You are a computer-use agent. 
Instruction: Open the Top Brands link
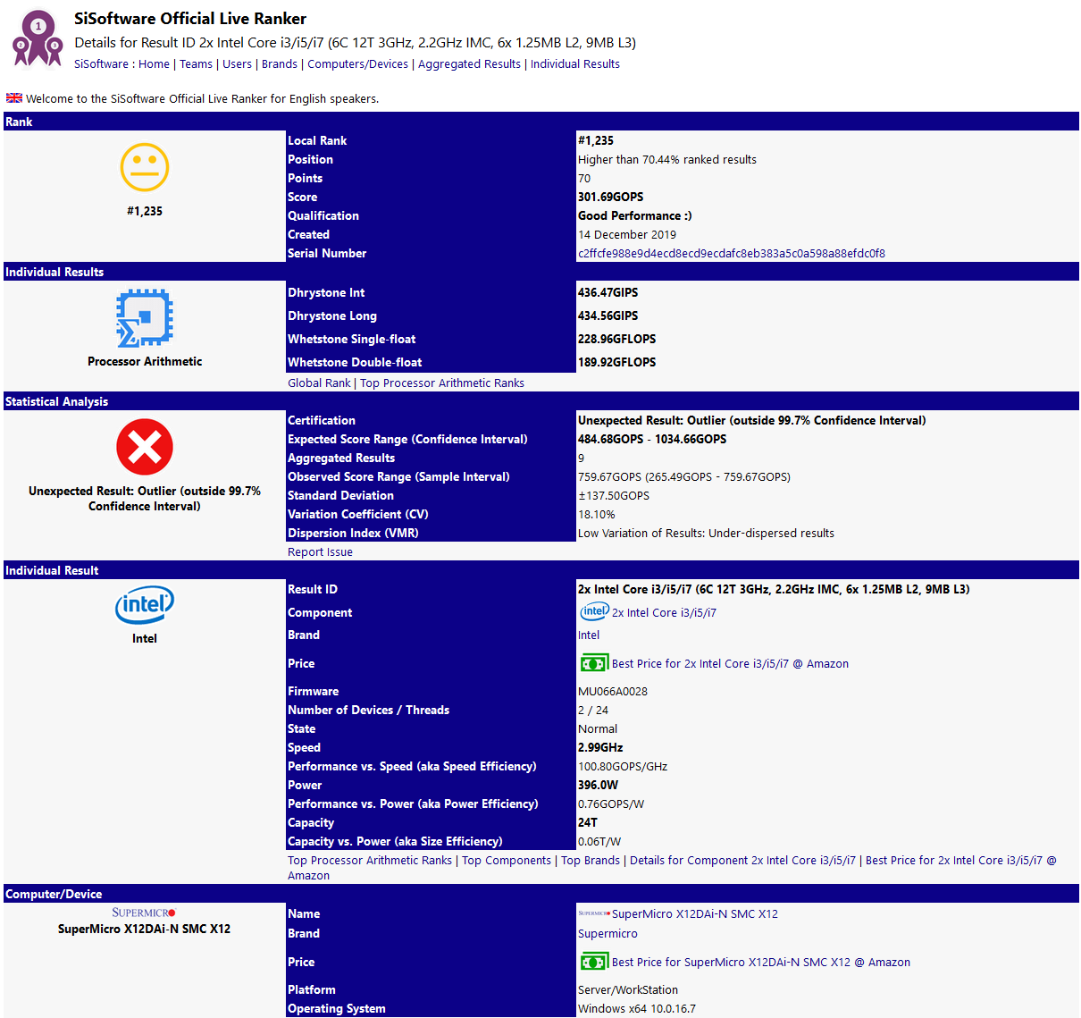(591, 861)
